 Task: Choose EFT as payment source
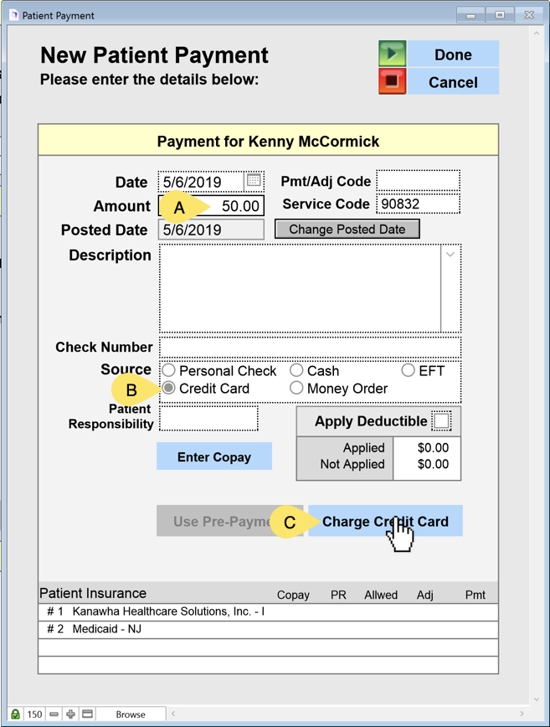tap(408, 370)
